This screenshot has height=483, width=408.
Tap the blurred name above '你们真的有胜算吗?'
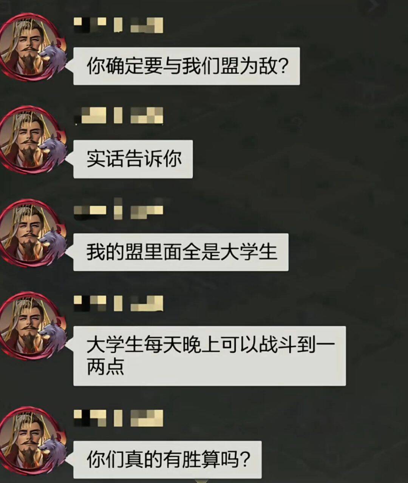pyautogui.click(x=118, y=418)
